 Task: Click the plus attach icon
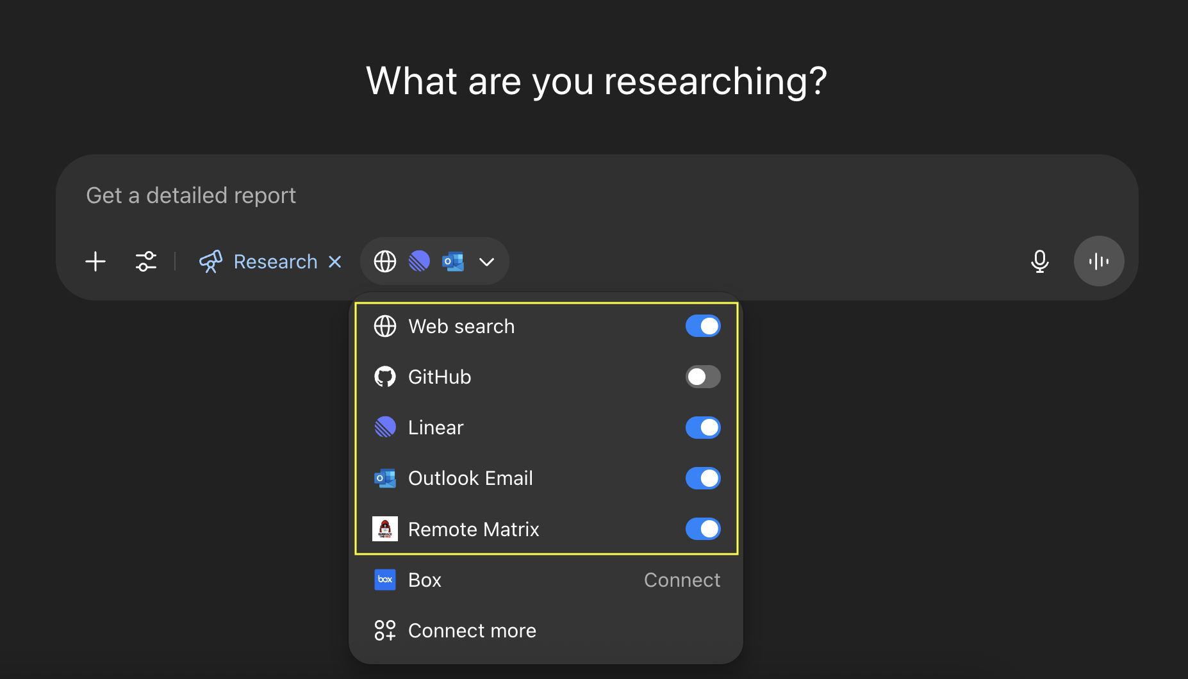pos(95,261)
